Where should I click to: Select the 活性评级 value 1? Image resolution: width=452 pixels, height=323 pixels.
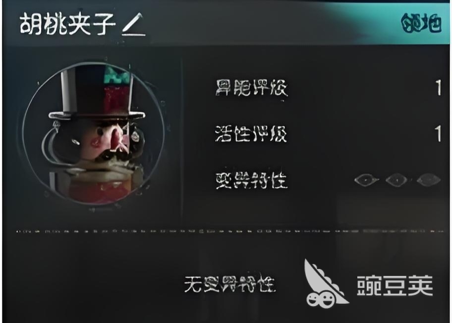pos(438,133)
